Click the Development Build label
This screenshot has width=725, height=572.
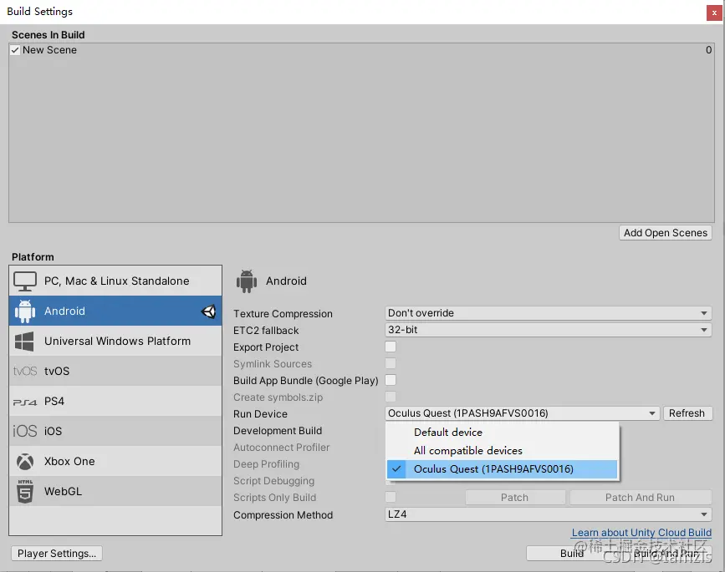(278, 431)
